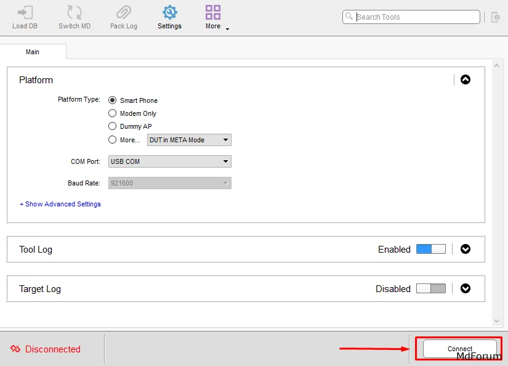The image size is (508, 366).
Task: Click the magnifier icon in search box
Action: pyautogui.click(x=350, y=17)
